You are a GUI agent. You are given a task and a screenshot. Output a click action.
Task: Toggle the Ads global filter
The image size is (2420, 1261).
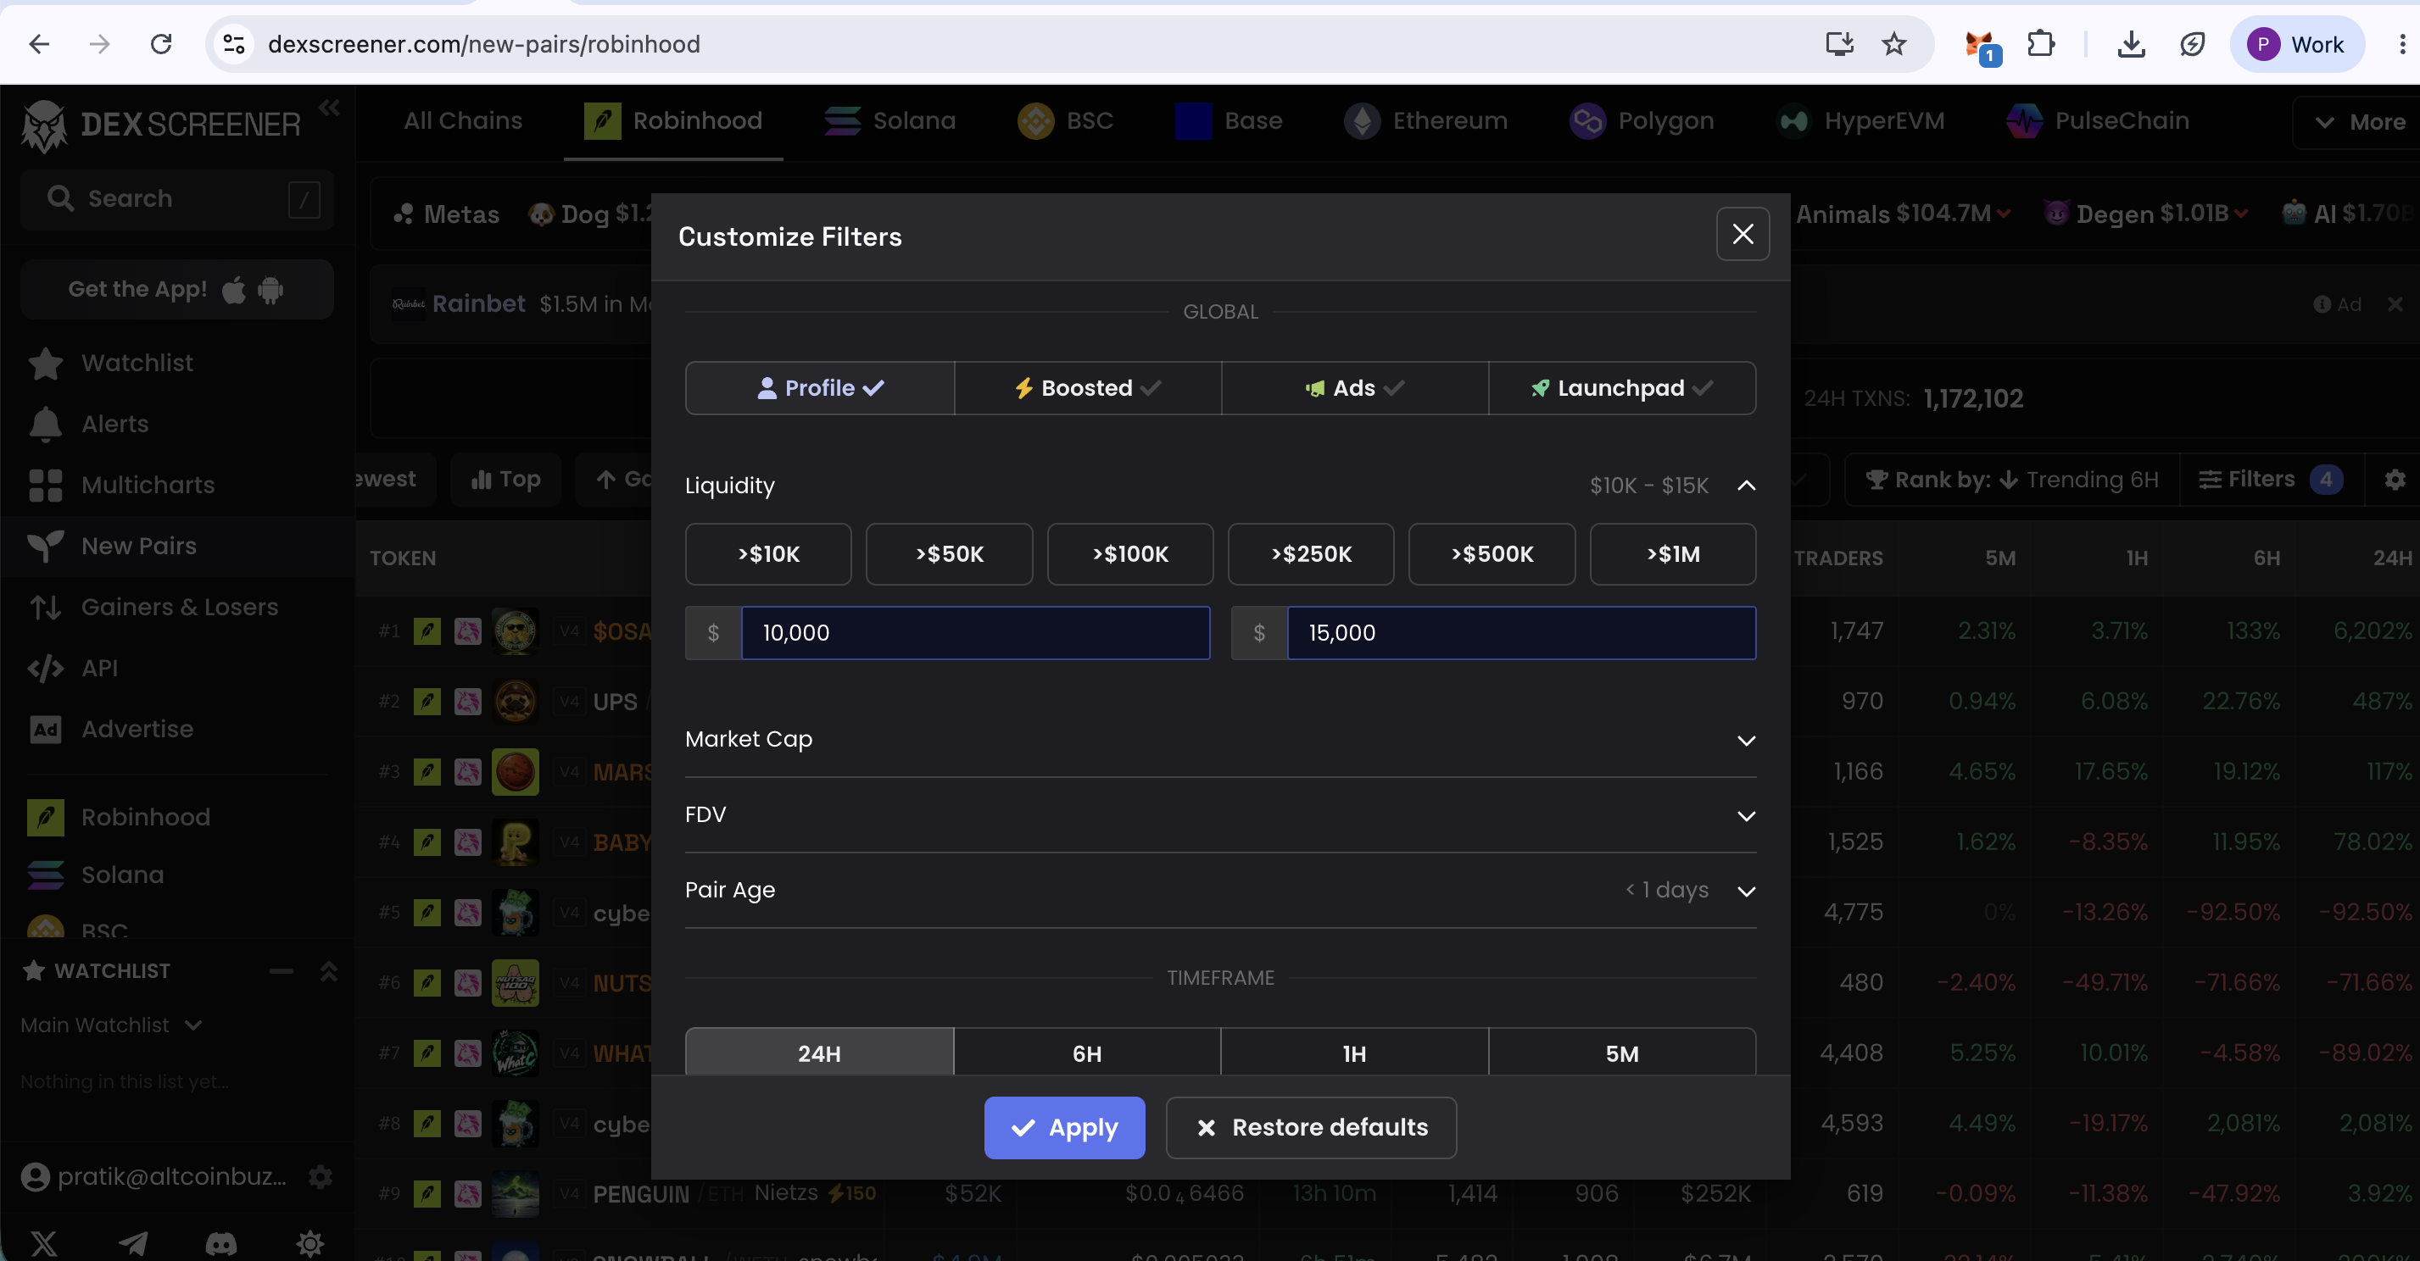(1355, 388)
